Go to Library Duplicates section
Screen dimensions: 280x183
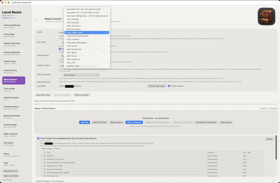(x=14, y=53)
